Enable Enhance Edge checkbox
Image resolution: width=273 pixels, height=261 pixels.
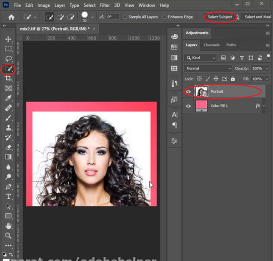[x=164, y=17]
